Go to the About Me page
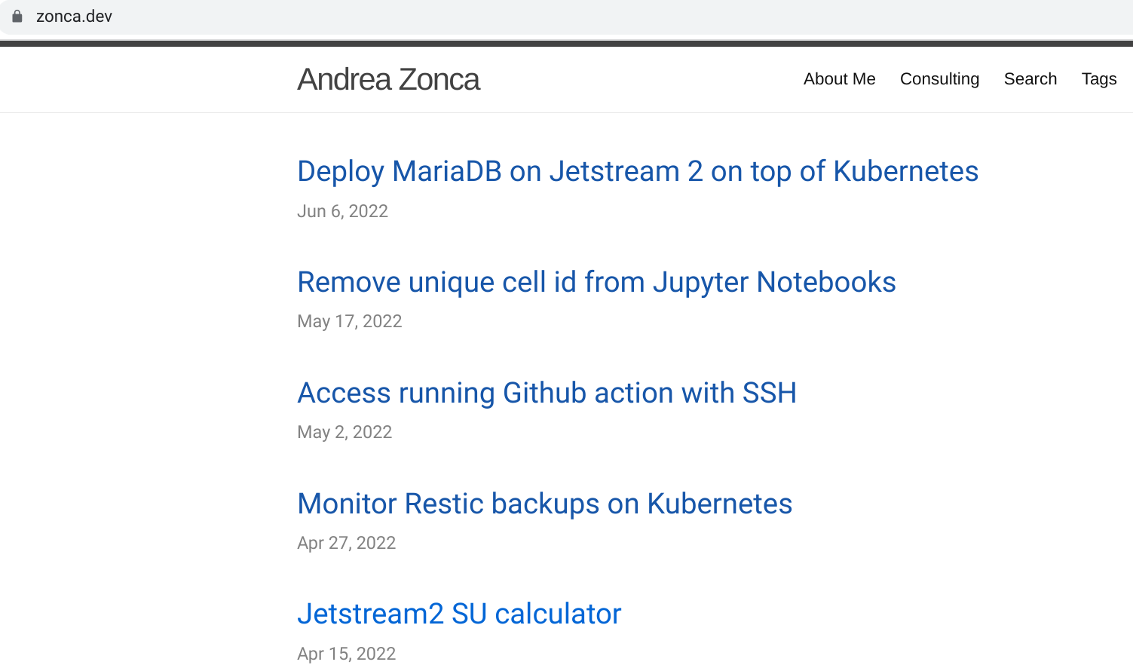 [x=839, y=79]
